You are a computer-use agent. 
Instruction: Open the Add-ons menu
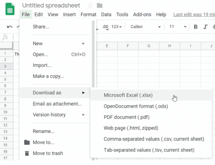coord(142,15)
